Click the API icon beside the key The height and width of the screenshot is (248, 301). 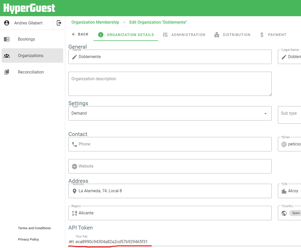71,242
